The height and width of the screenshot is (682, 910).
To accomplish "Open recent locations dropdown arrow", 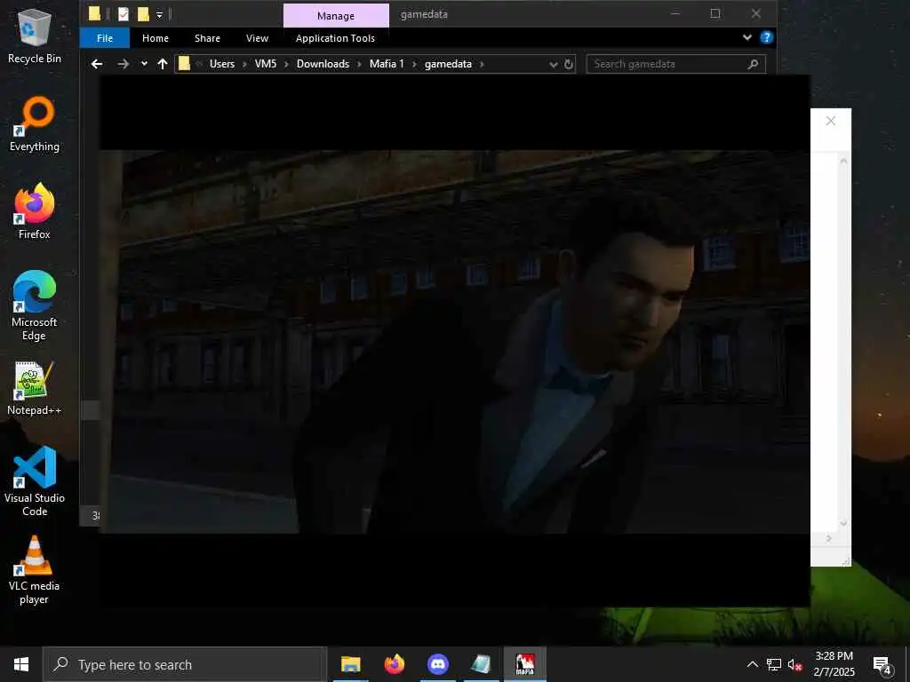I will coord(144,64).
